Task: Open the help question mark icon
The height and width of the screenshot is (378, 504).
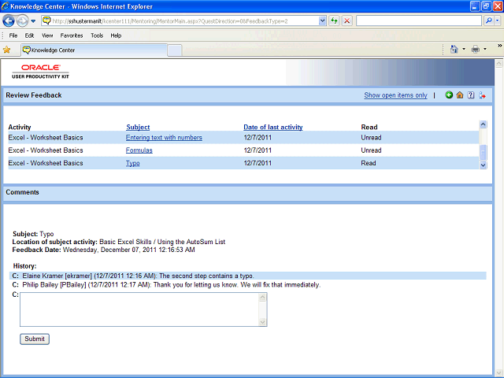Action: (471, 94)
